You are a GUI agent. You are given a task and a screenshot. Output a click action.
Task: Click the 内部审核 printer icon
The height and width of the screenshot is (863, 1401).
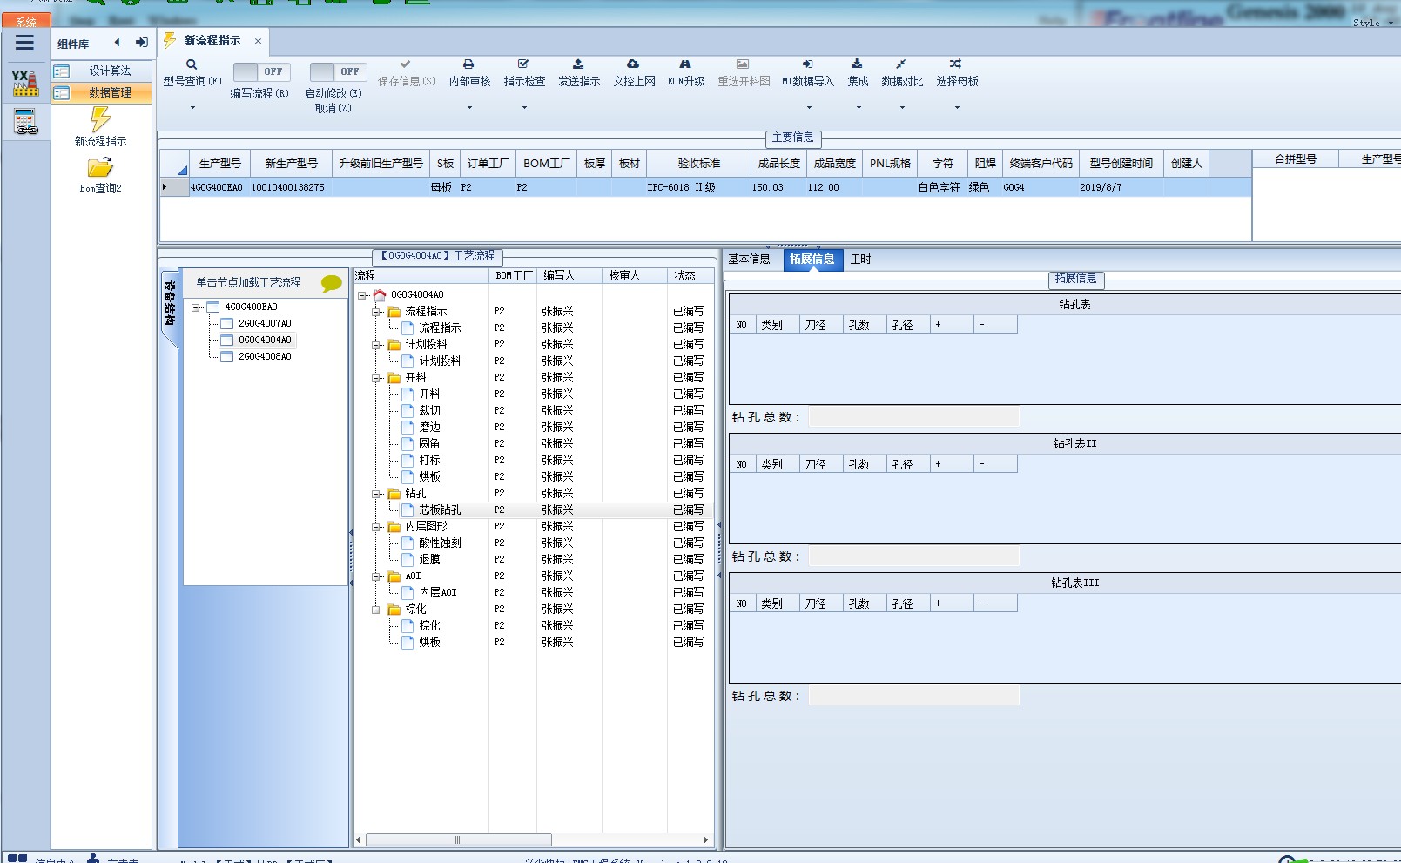click(x=468, y=64)
